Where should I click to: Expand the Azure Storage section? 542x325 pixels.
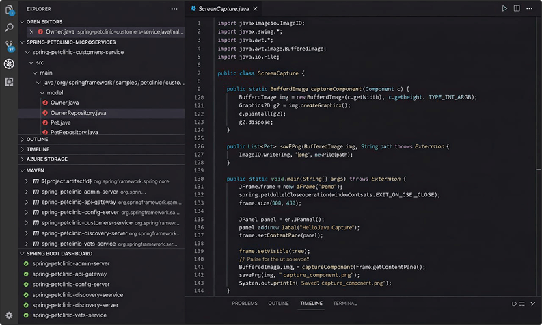46,159
